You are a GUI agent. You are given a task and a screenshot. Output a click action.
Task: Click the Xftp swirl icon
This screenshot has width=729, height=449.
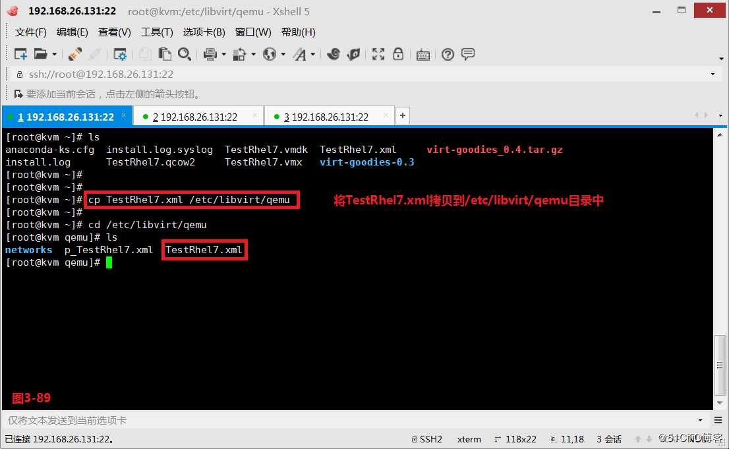334,55
